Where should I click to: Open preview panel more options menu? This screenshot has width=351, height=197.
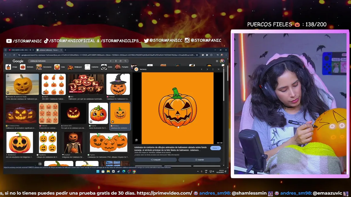[x=213, y=69]
